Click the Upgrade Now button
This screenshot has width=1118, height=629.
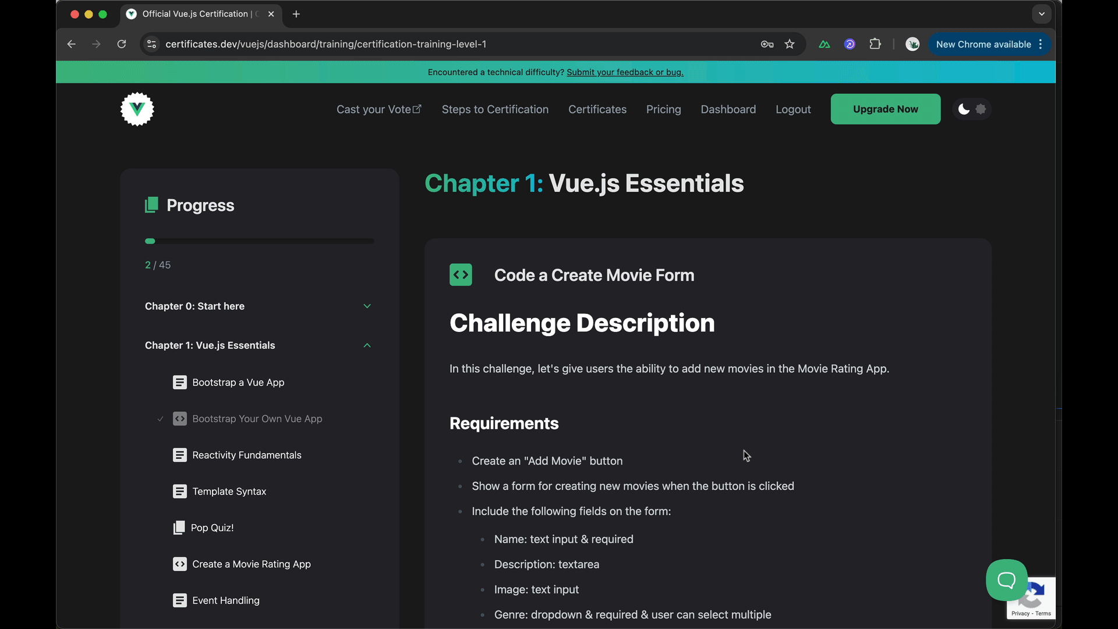click(x=885, y=109)
